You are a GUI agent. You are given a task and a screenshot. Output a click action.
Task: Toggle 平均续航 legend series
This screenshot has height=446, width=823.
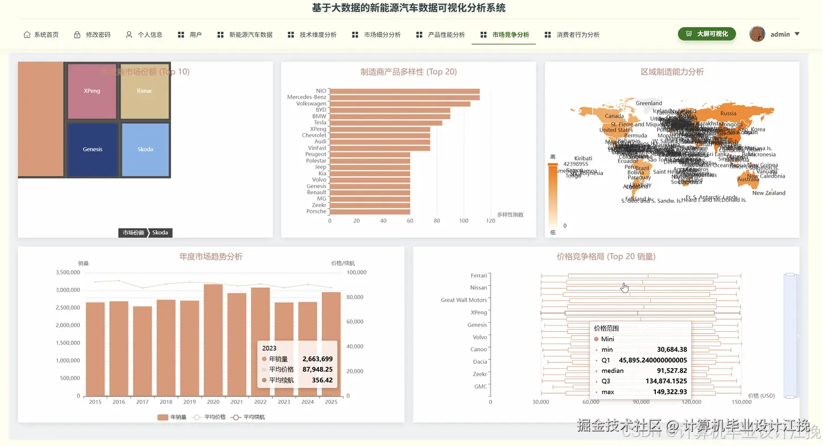click(247, 417)
